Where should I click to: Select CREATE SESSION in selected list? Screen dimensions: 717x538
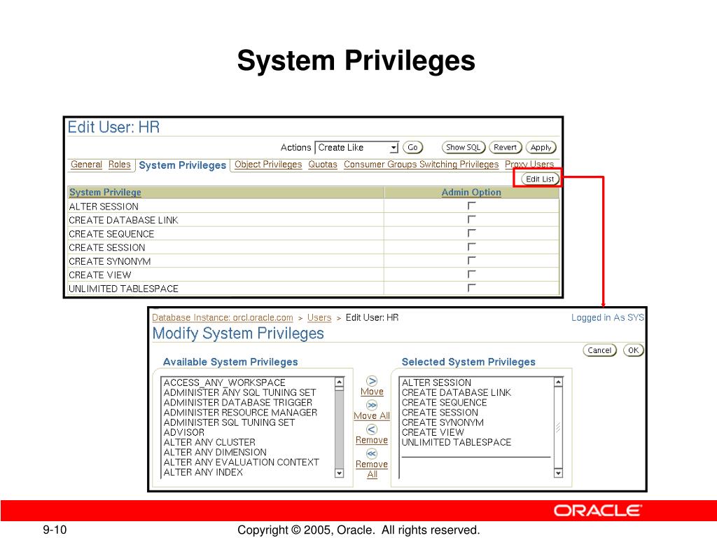click(x=440, y=413)
